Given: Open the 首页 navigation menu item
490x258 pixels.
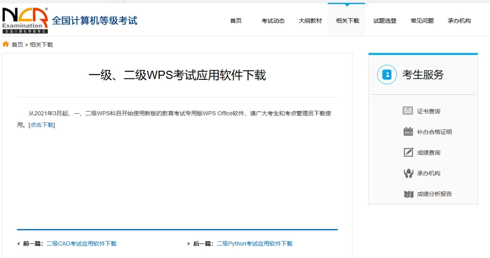Looking at the screenshot, I should [x=236, y=20].
